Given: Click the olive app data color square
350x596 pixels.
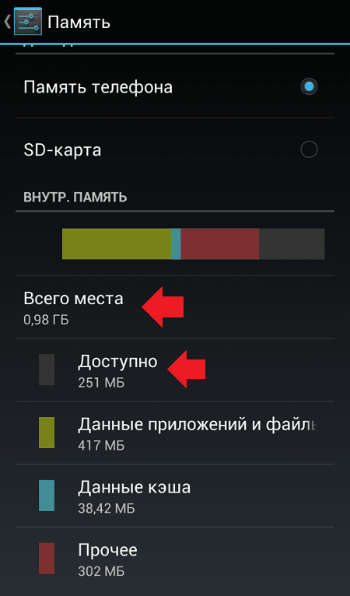Looking at the screenshot, I should tap(47, 433).
